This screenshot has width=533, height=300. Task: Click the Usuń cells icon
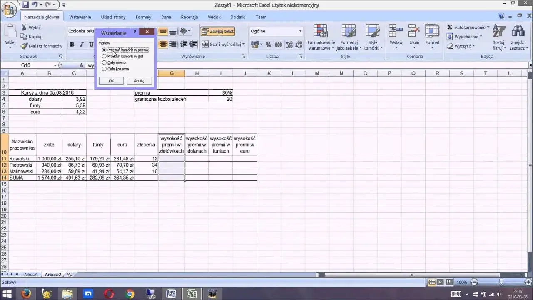point(414,33)
